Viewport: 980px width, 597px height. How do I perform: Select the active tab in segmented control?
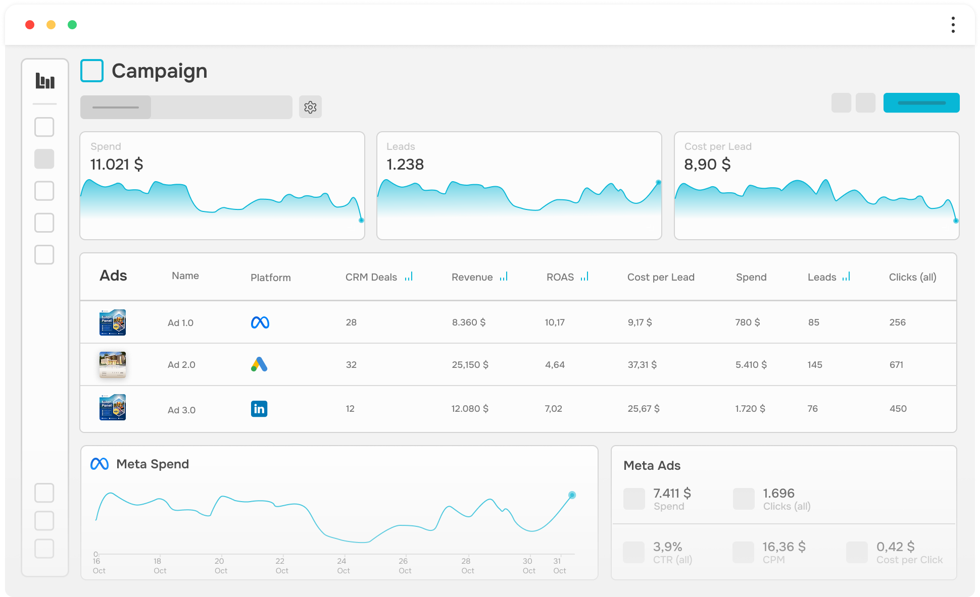[x=116, y=107]
